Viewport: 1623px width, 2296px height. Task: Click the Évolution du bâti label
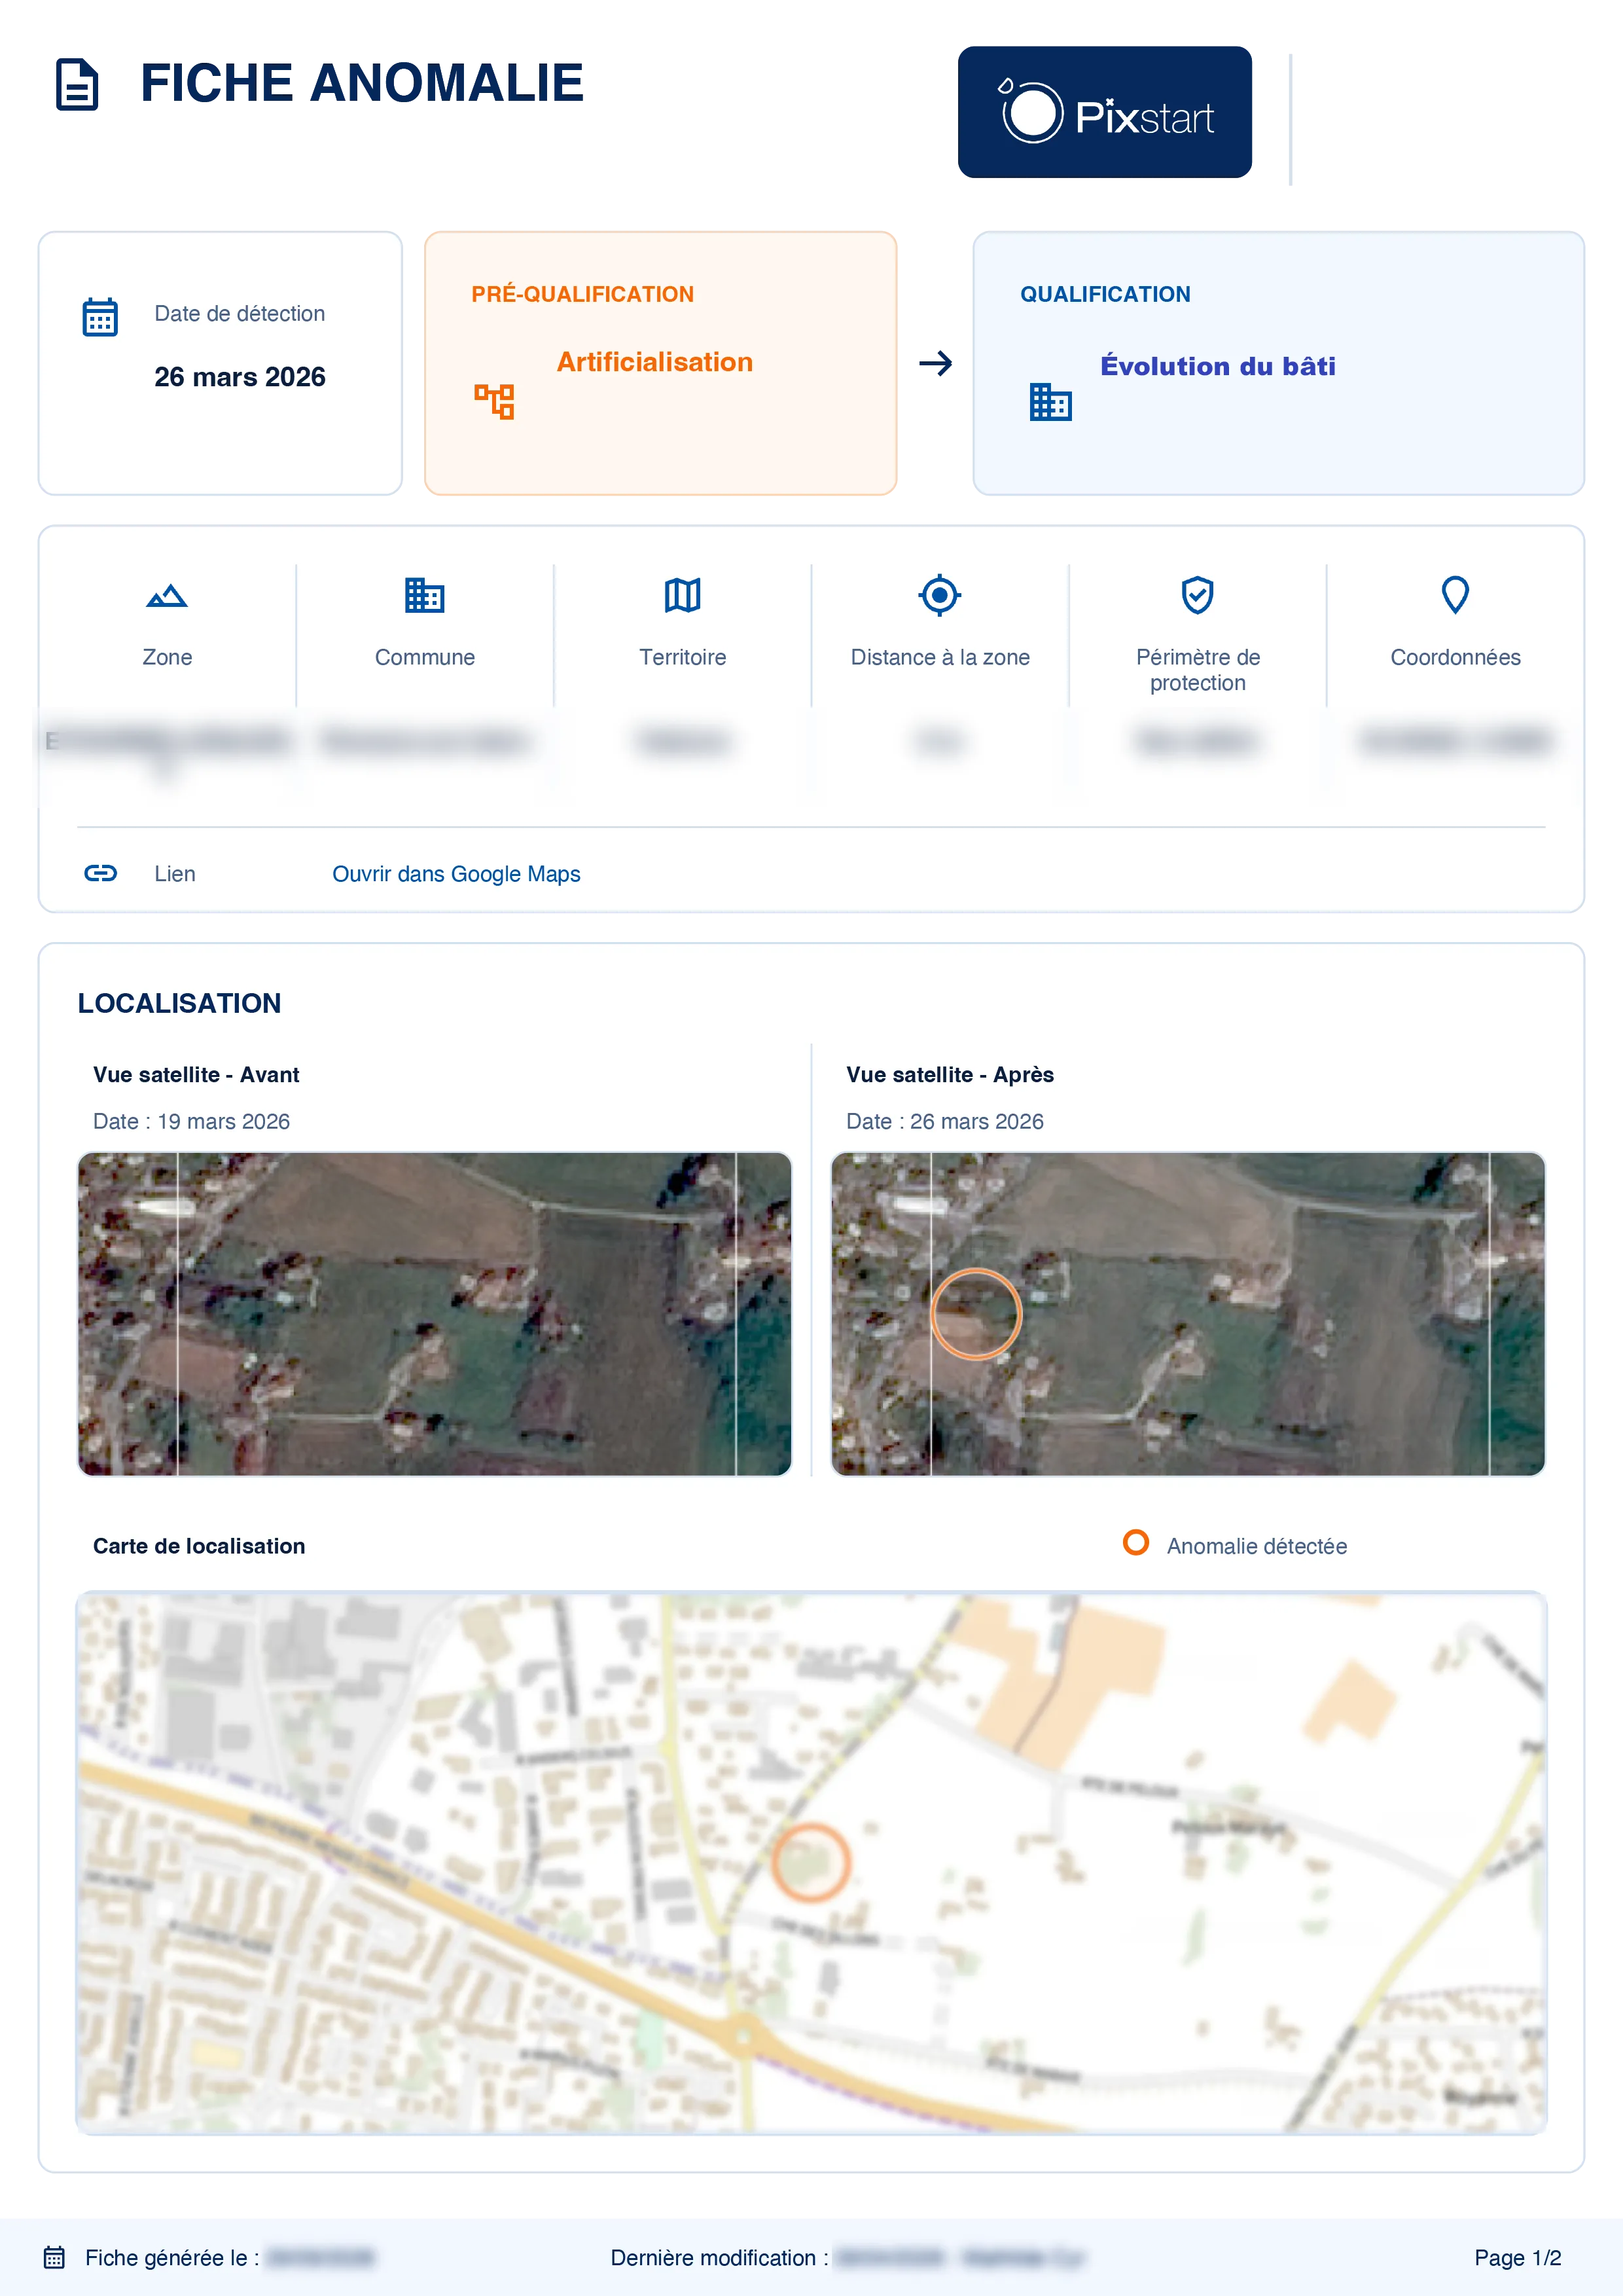coord(1217,366)
